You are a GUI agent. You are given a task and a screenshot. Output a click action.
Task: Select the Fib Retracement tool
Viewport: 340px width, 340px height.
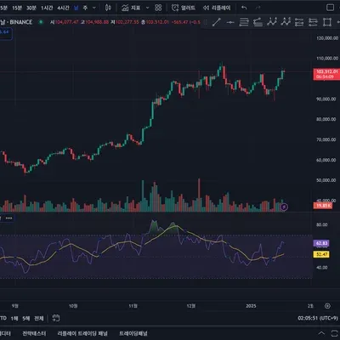click(x=244, y=22)
